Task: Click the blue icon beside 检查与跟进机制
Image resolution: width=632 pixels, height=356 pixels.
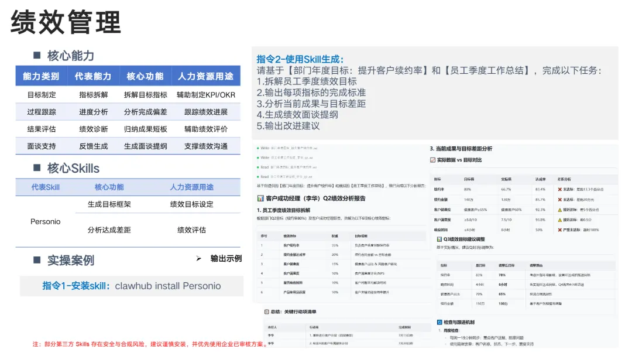Action: coord(439,322)
